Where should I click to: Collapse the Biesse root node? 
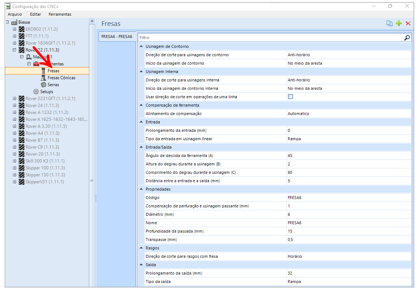coord(7,22)
